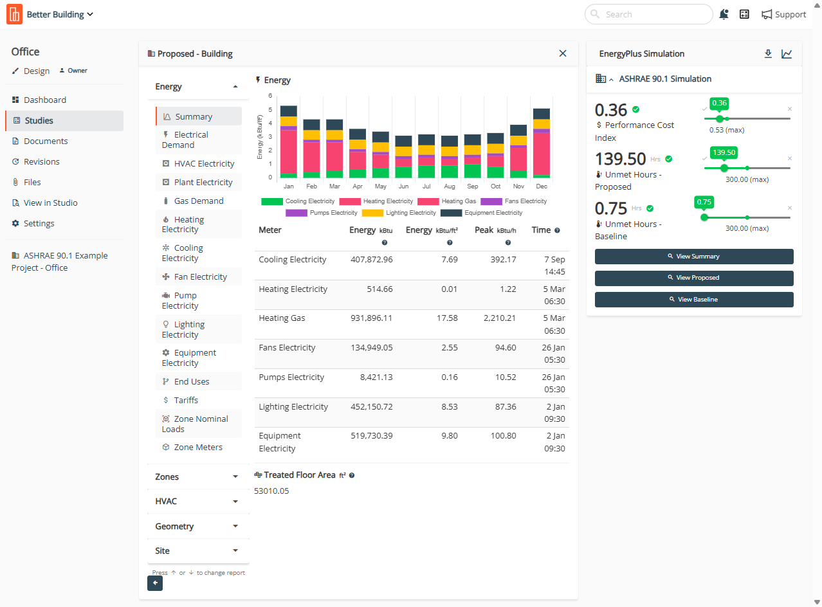Click the notifications bell icon
822x607 pixels.
coord(724,14)
